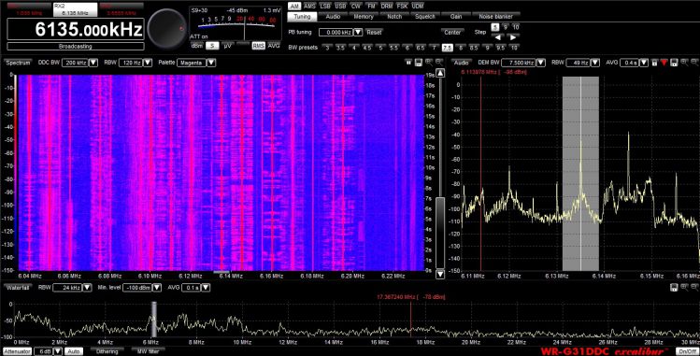
Task: Reset the passband tuning
Action: point(374,32)
